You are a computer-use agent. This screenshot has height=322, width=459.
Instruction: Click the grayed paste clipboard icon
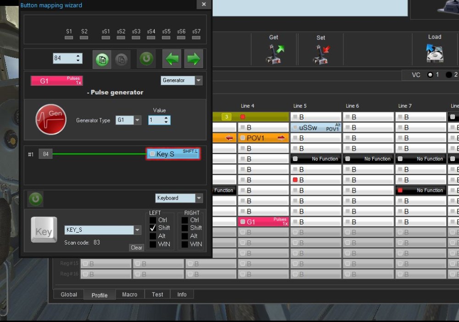point(121,60)
